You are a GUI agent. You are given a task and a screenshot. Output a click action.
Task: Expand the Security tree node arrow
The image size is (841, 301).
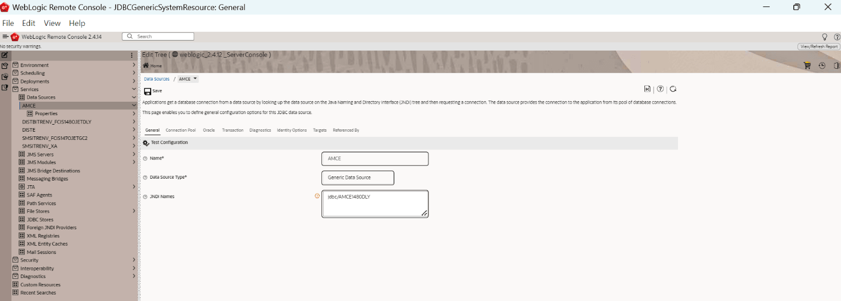click(x=134, y=260)
